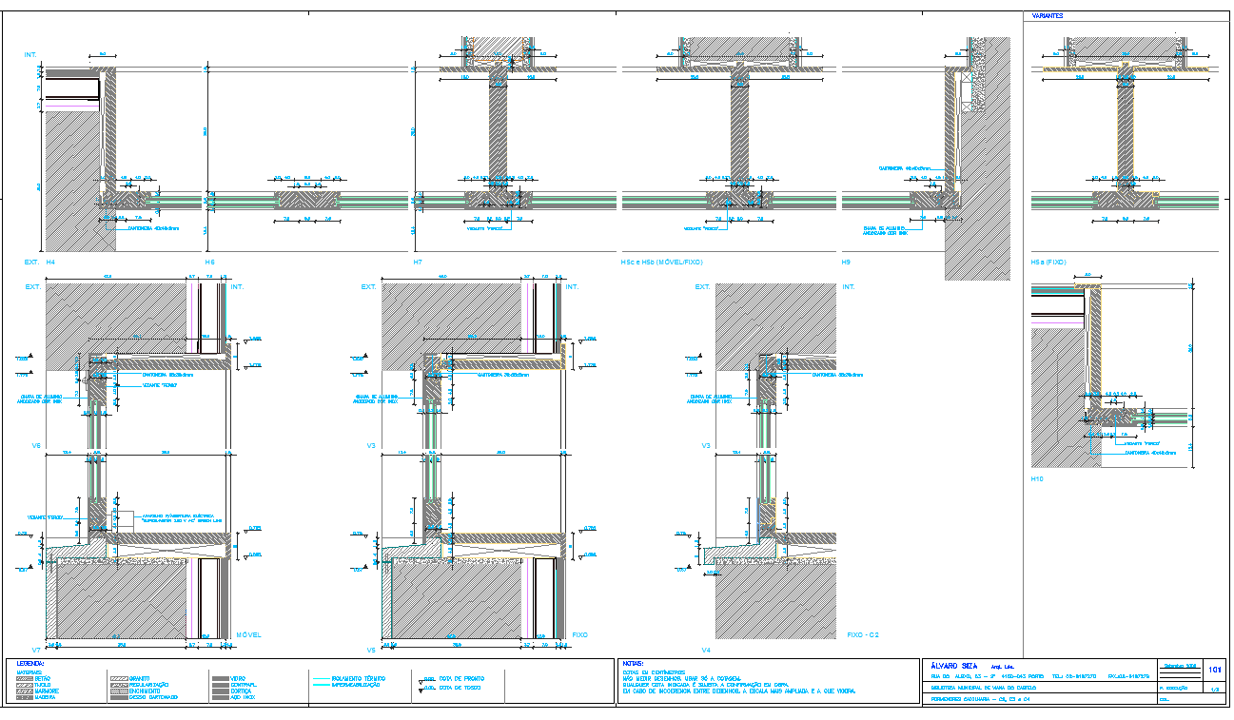The image size is (1234, 720).
Task: Select the FIXO - C2 label
Action: (x=863, y=634)
